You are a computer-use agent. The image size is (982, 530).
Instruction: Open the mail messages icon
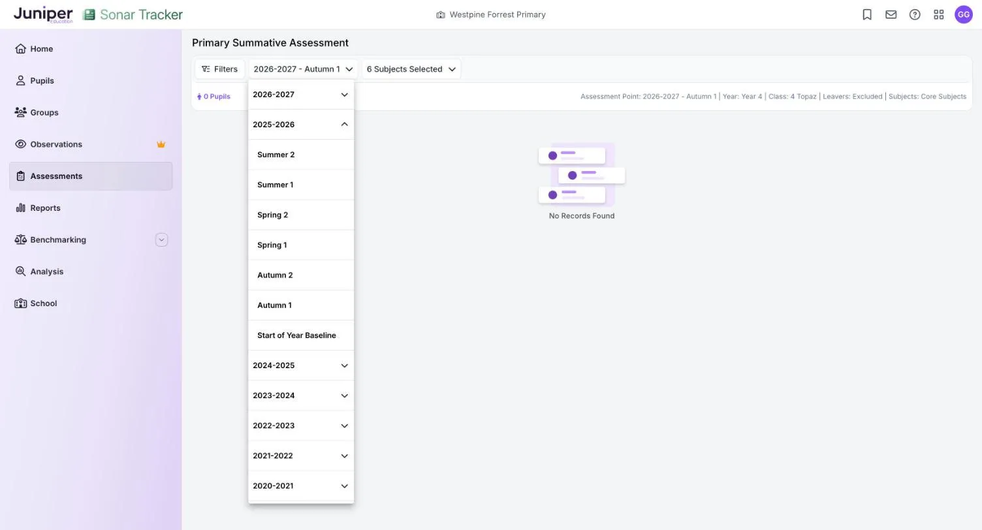point(891,14)
